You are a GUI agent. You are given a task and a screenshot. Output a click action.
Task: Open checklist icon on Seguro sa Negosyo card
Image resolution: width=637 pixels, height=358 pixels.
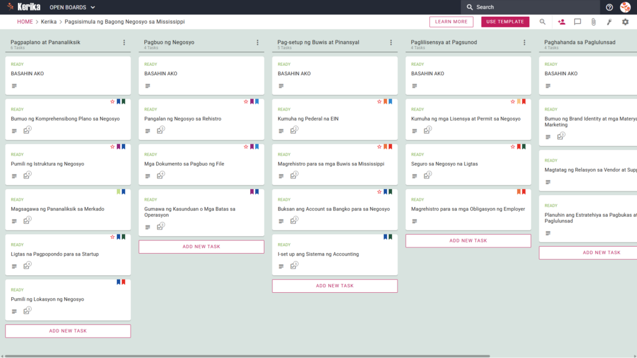pos(427,175)
